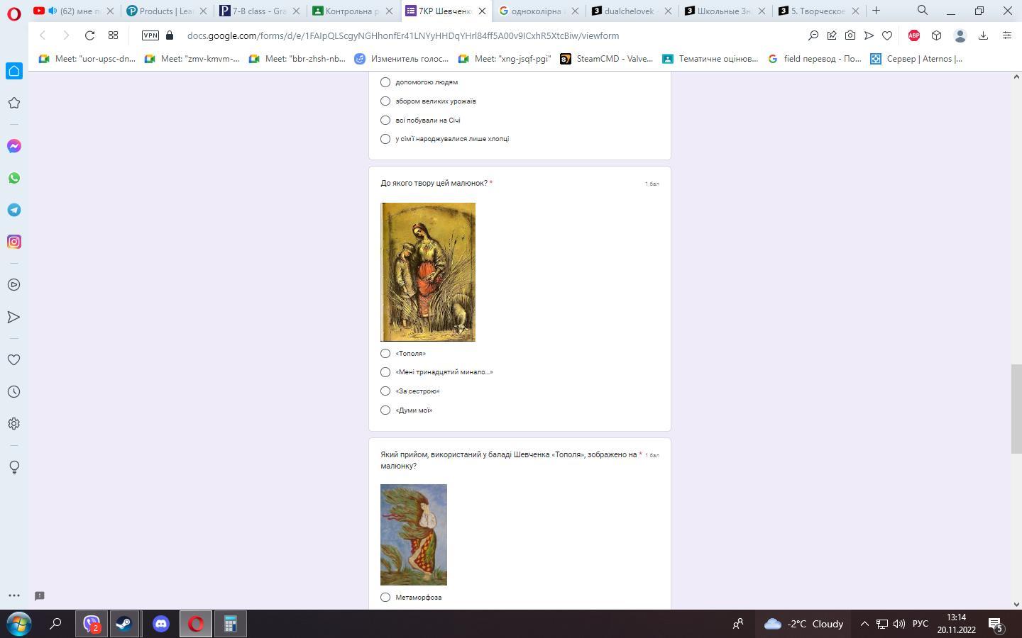Open the profile account icon
This screenshot has height=638, width=1022.
(960, 35)
